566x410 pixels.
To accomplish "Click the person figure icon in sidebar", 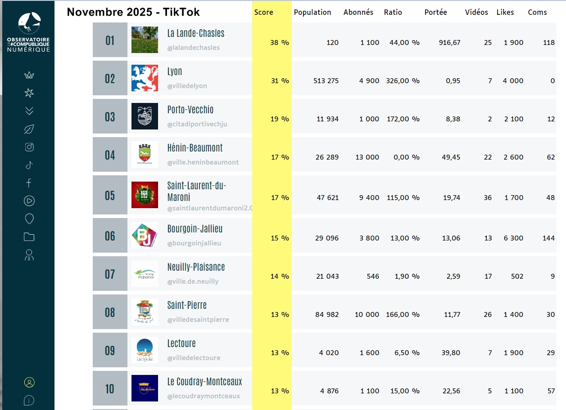I will 29,255.
